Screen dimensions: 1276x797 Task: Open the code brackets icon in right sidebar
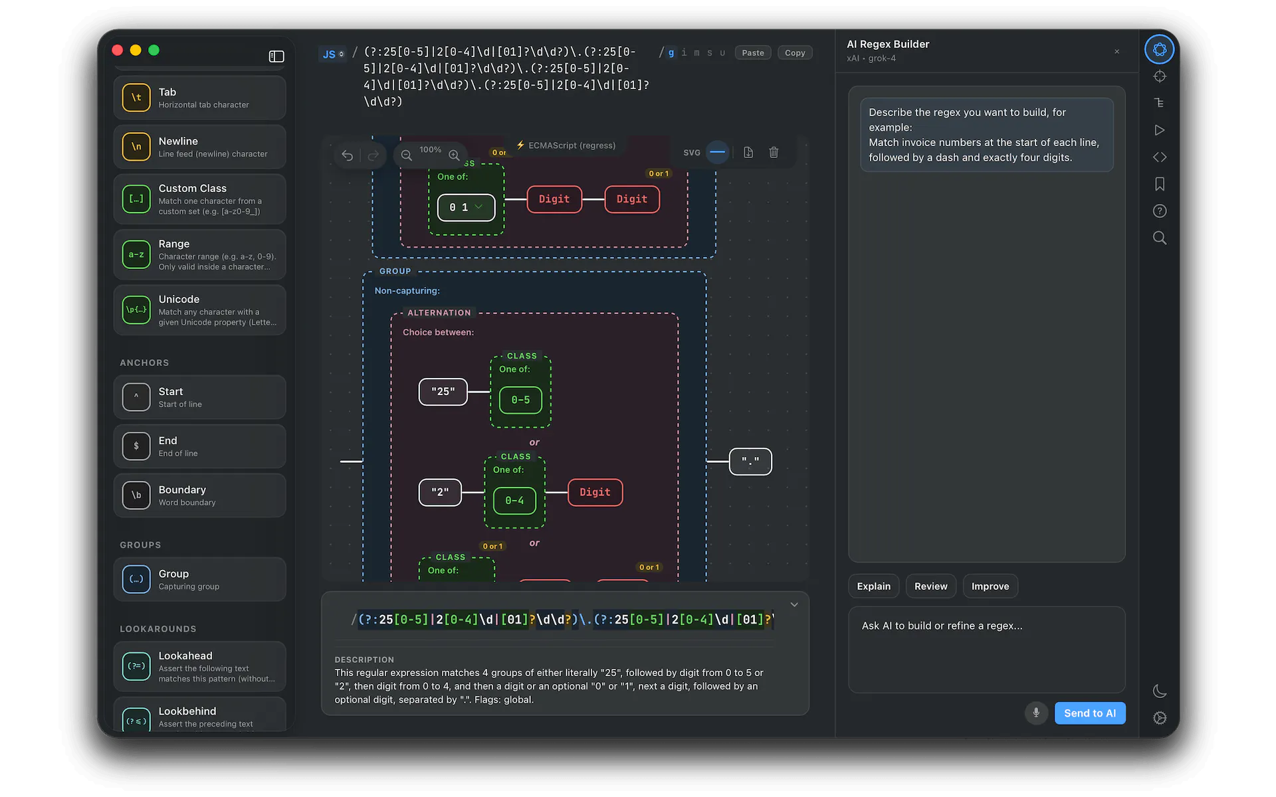(1159, 157)
